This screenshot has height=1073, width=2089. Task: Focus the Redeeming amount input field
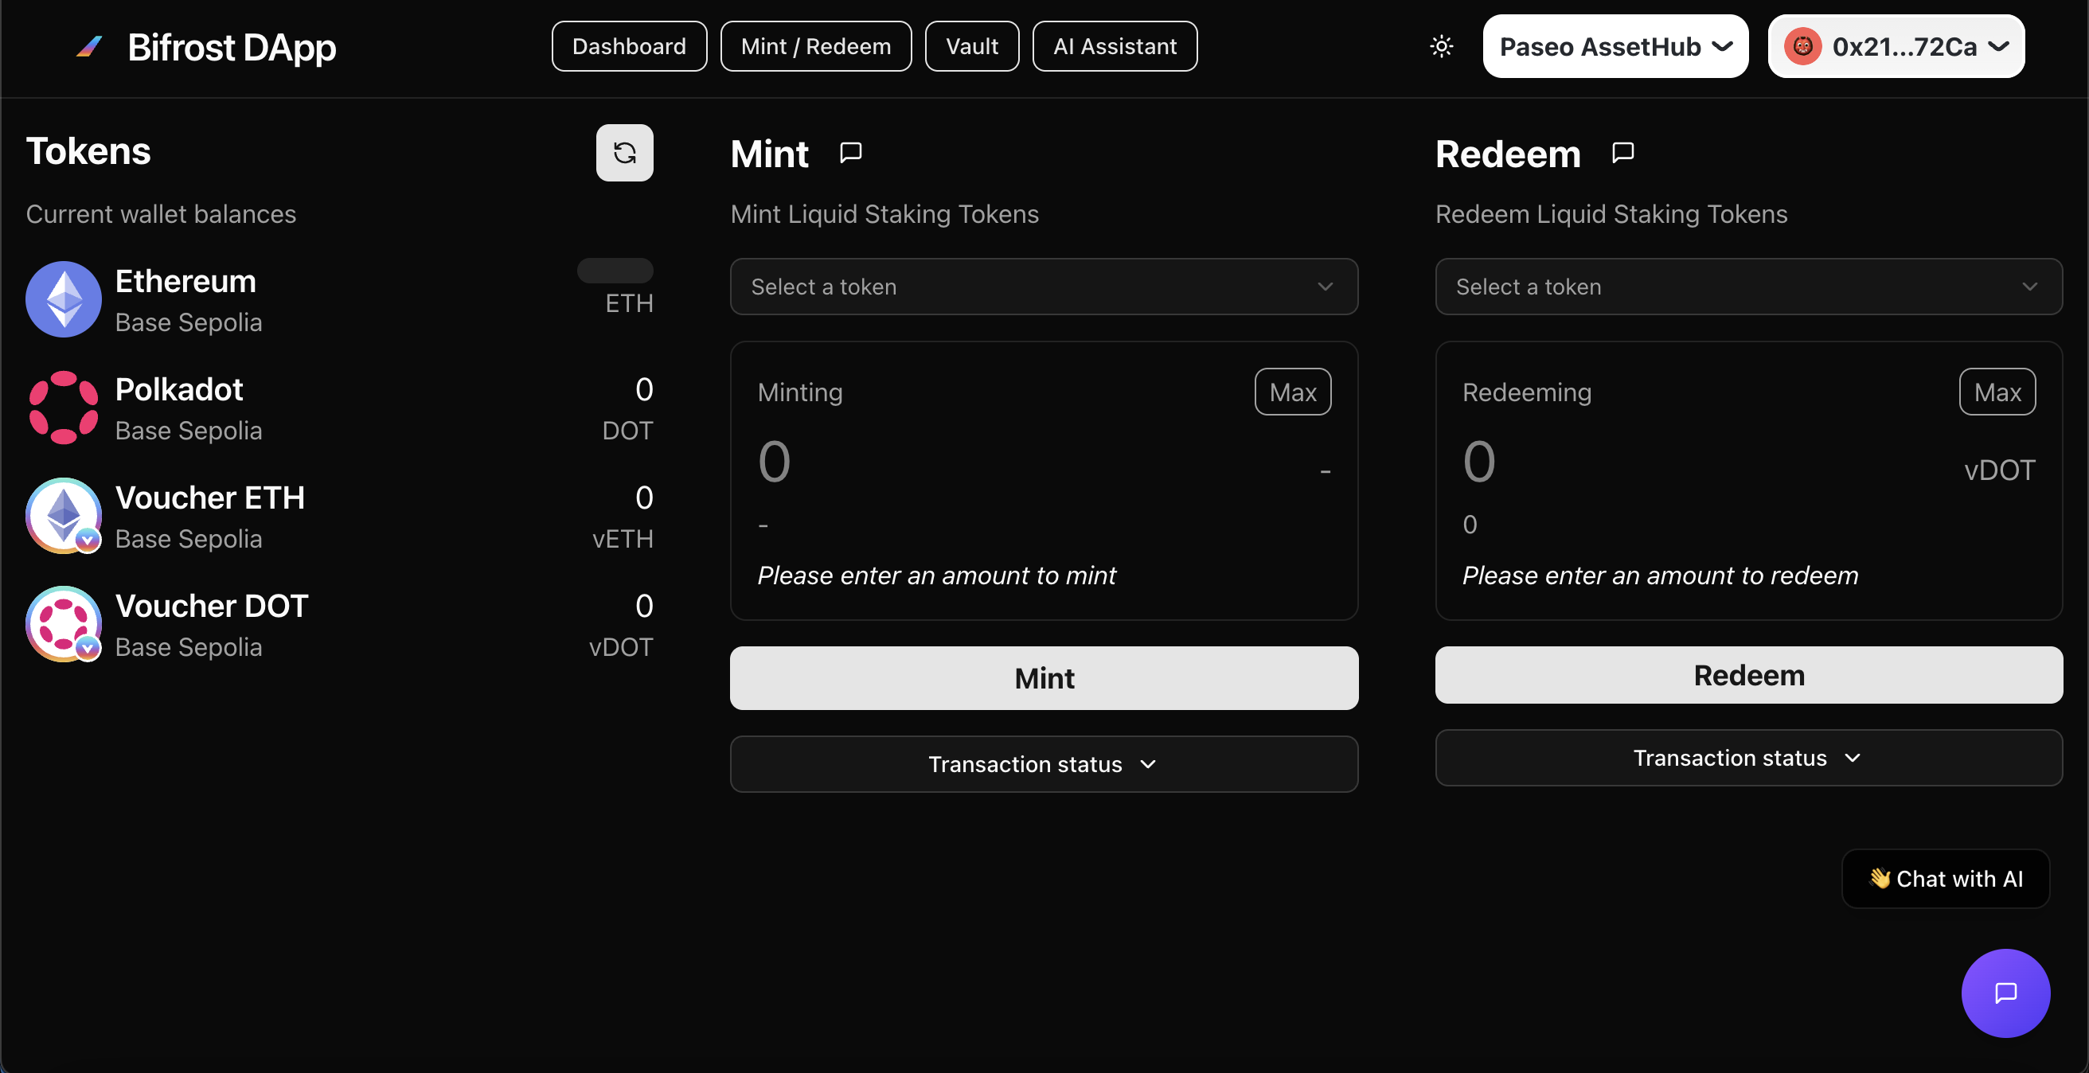pyautogui.click(x=1703, y=462)
